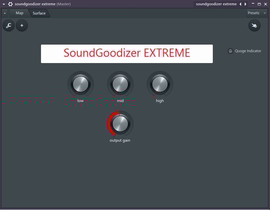Click the 'Quoge Indicator' label text
This screenshot has width=270, height=210.
248,51
